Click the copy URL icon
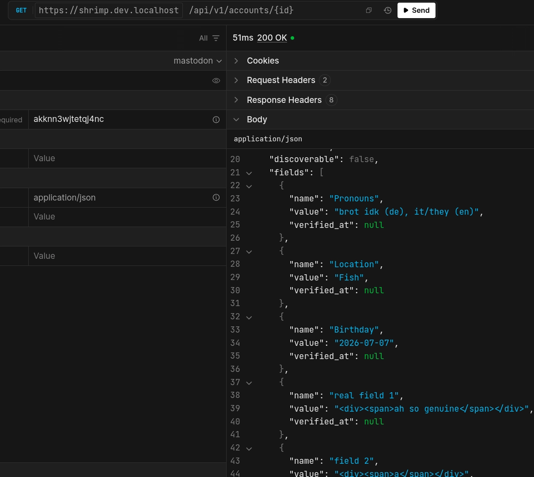 (x=369, y=10)
